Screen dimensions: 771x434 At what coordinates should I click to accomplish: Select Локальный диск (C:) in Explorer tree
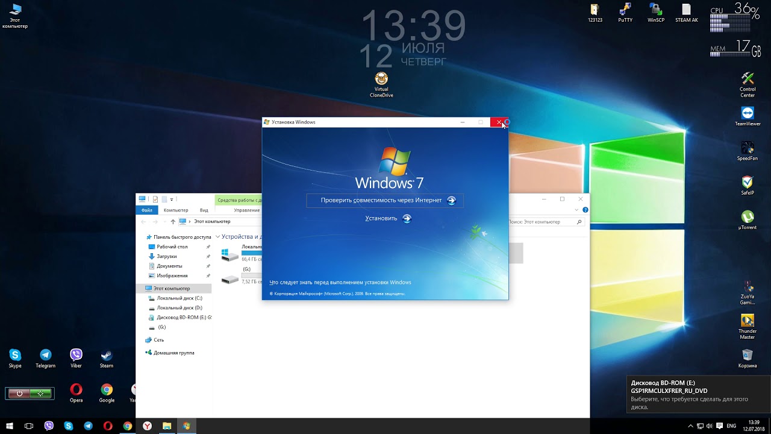click(179, 298)
